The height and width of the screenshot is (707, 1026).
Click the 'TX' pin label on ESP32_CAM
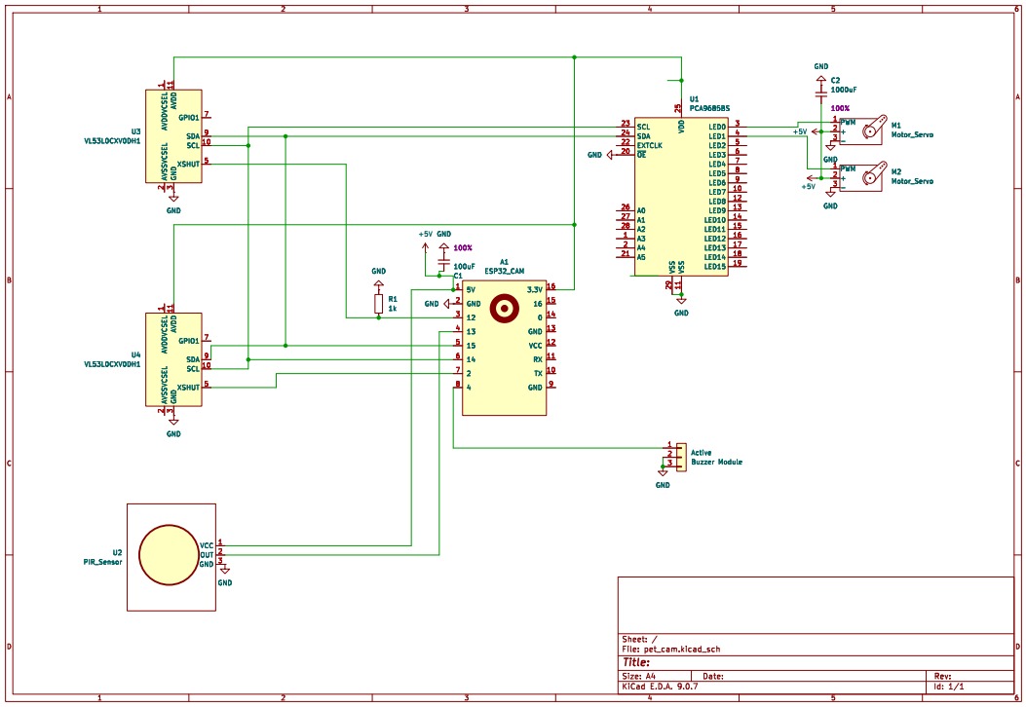tap(538, 373)
